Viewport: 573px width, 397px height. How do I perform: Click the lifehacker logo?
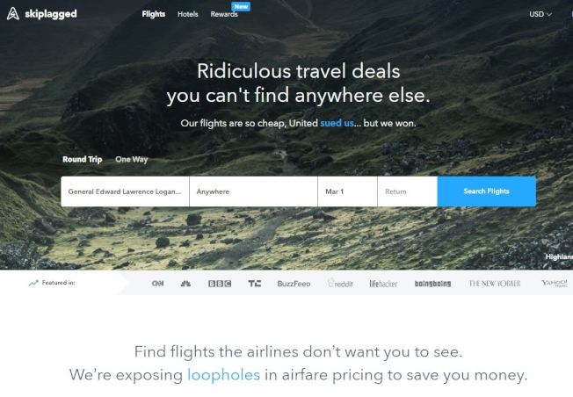[383, 284]
